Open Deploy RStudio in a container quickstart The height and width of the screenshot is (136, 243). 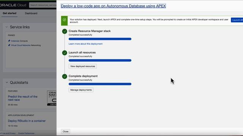pyautogui.click(x=27, y=121)
